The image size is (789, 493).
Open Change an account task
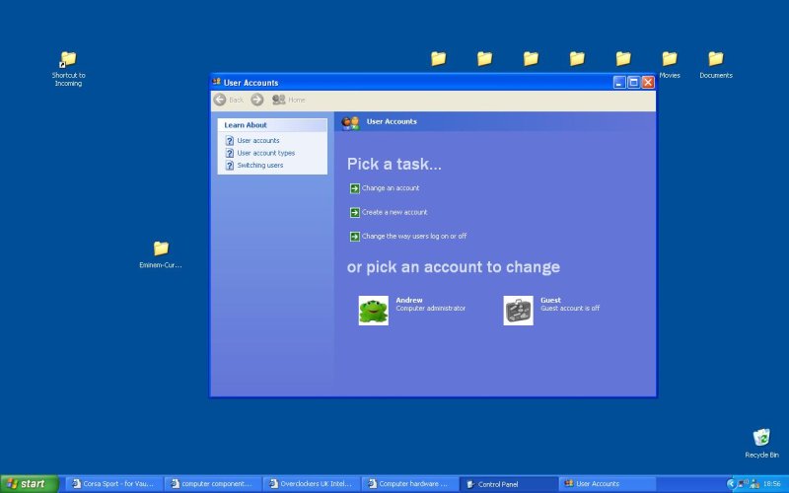coord(391,188)
